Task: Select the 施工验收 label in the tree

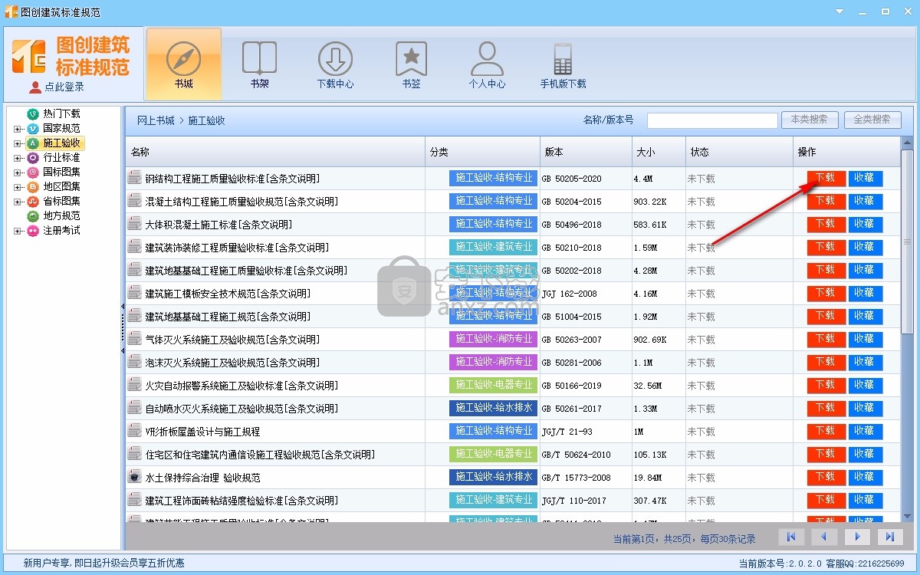Action: (61, 143)
